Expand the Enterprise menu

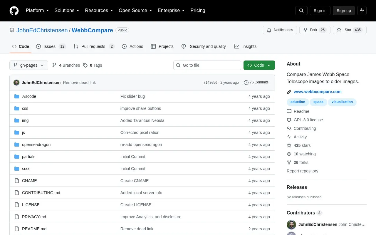[x=171, y=11]
